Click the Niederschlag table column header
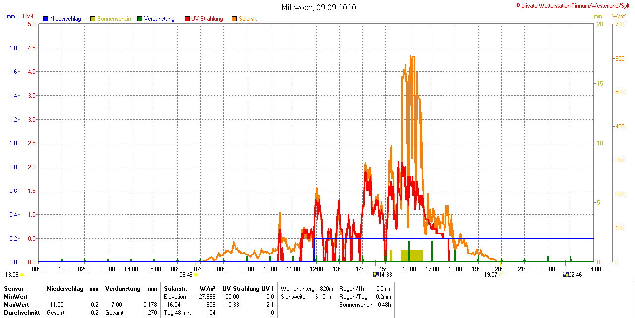 [65, 288]
